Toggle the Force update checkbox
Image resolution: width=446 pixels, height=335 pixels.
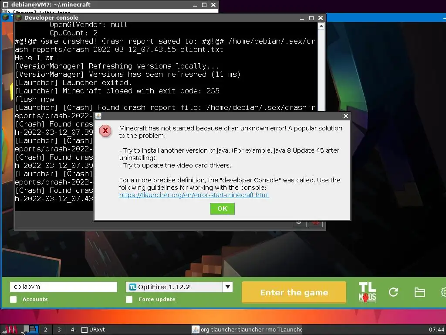[x=129, y=299]
